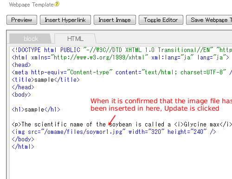Click the opening body tag line
Screen dimensions: 232x179
click(x=21, y=95)
